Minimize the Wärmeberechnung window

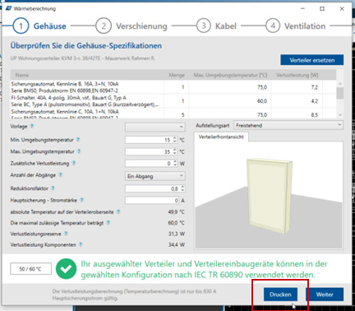[303, 9]
